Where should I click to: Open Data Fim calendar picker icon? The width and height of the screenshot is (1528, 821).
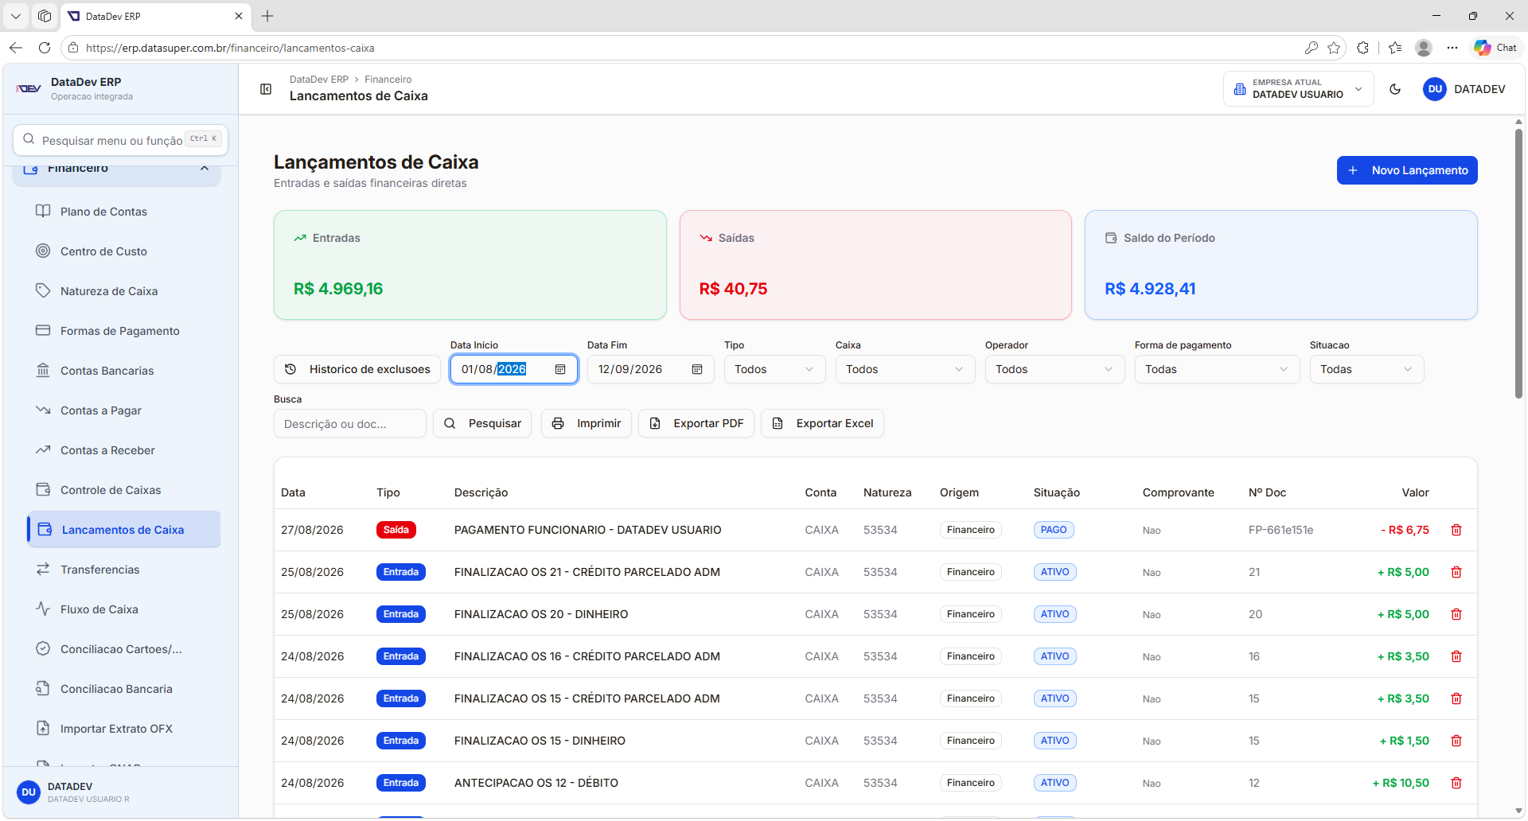coord(697,369)
